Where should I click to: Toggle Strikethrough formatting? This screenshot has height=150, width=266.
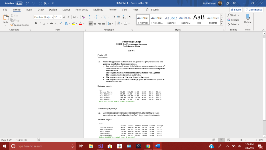click(52, 23)
